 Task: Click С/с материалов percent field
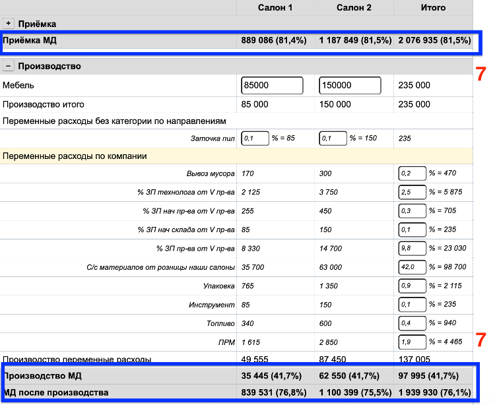(411, 267)
